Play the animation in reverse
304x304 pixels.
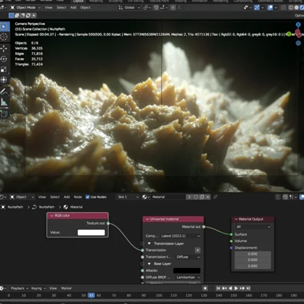coord(230,288)
